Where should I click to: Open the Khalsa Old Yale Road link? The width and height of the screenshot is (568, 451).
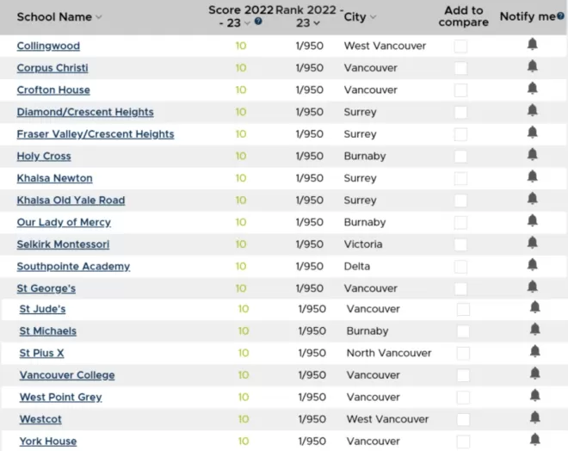(x=71, y=201)
